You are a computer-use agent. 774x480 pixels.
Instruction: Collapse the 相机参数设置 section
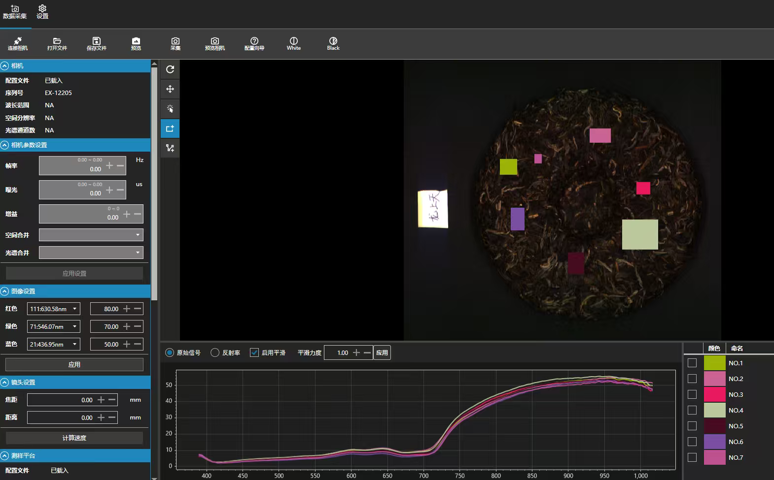point(5,145)
